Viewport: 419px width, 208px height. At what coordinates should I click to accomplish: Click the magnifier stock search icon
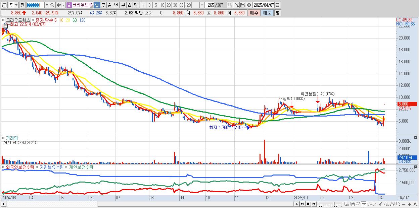point(52,5)
